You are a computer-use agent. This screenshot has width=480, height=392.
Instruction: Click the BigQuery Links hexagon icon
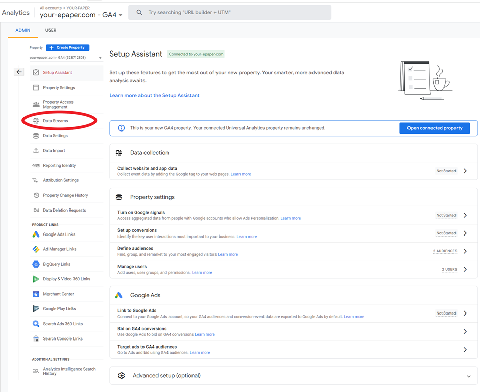(36, 264)
